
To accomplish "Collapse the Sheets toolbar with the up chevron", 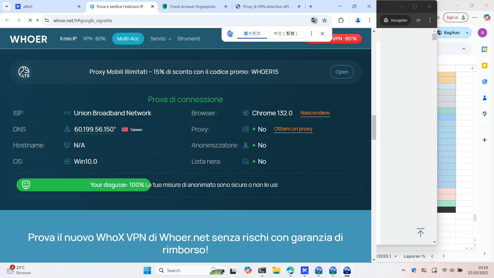I will point(464,49).
